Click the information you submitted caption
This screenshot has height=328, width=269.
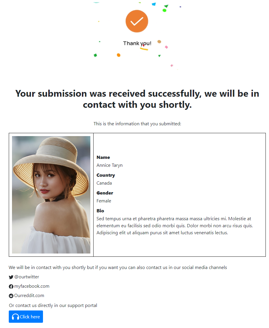tap(137, 124)
